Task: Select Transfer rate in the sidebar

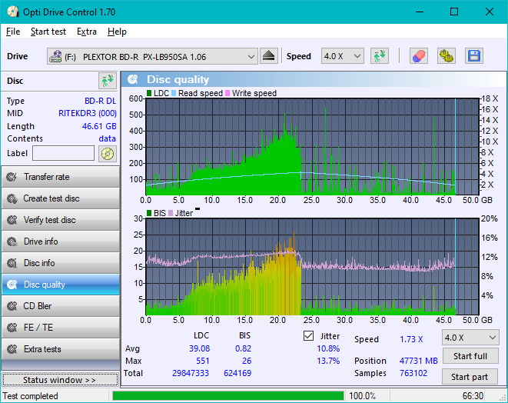Action: click(61, 177)
